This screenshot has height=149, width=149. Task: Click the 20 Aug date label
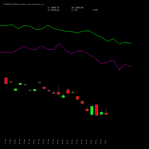20,142
